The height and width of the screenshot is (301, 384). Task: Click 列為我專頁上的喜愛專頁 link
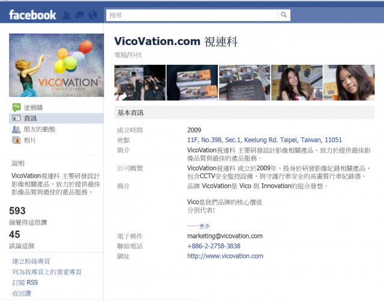47,272
